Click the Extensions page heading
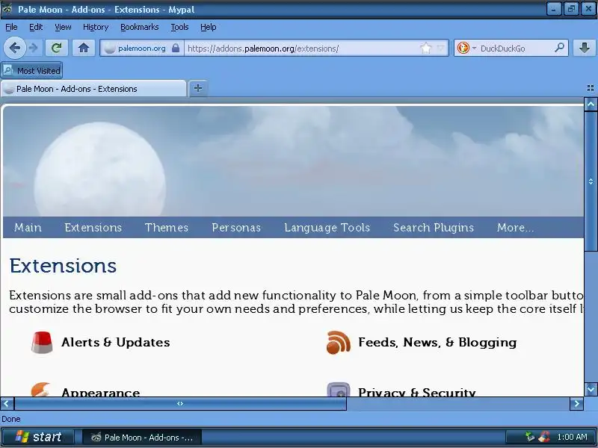This screenshot has height=448, width=598. [63, 266]
